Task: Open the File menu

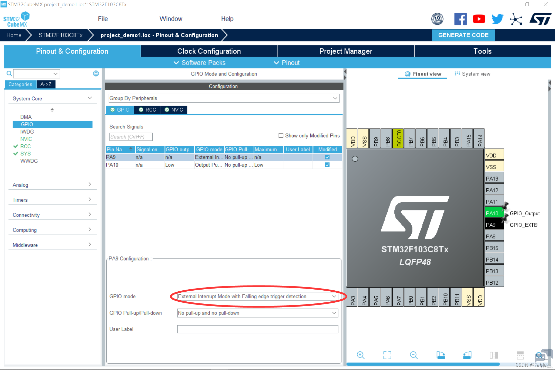Action: (103, 19)
